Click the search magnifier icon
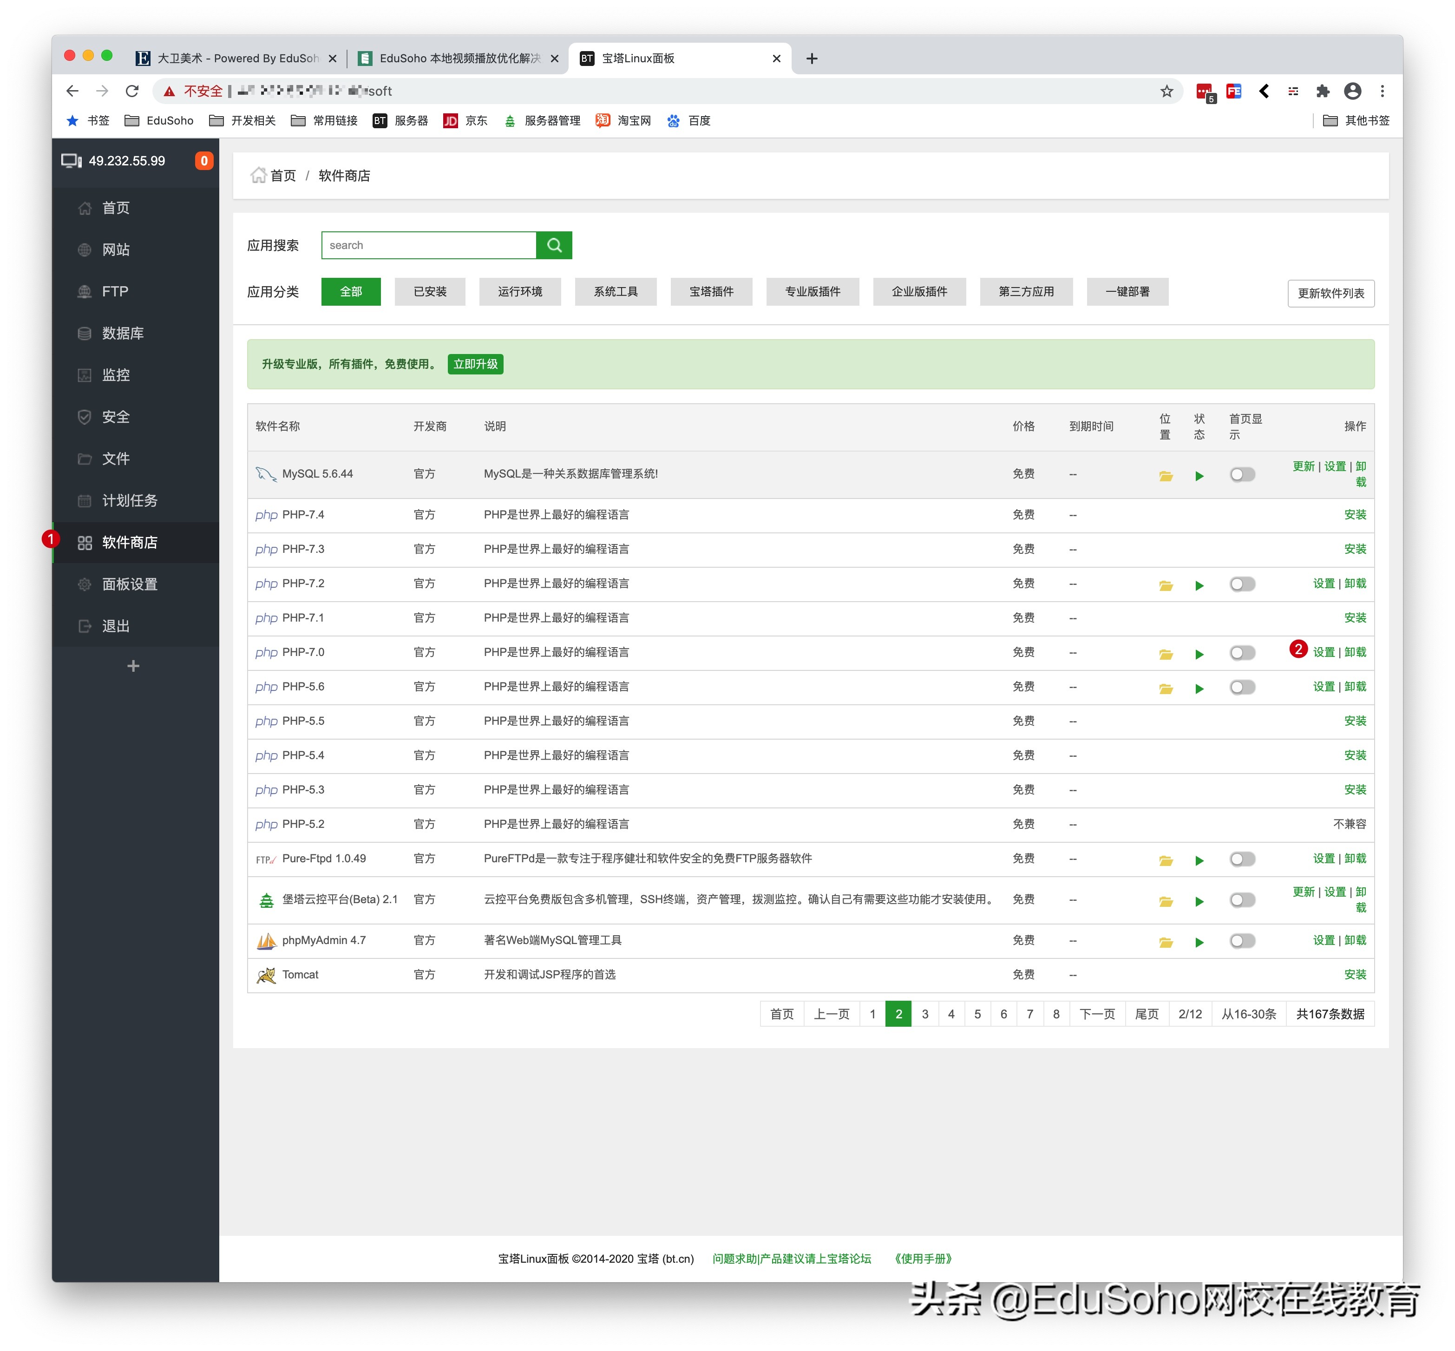Image resolution: width=1455 pixels, height=1351 pixels. 553,245
